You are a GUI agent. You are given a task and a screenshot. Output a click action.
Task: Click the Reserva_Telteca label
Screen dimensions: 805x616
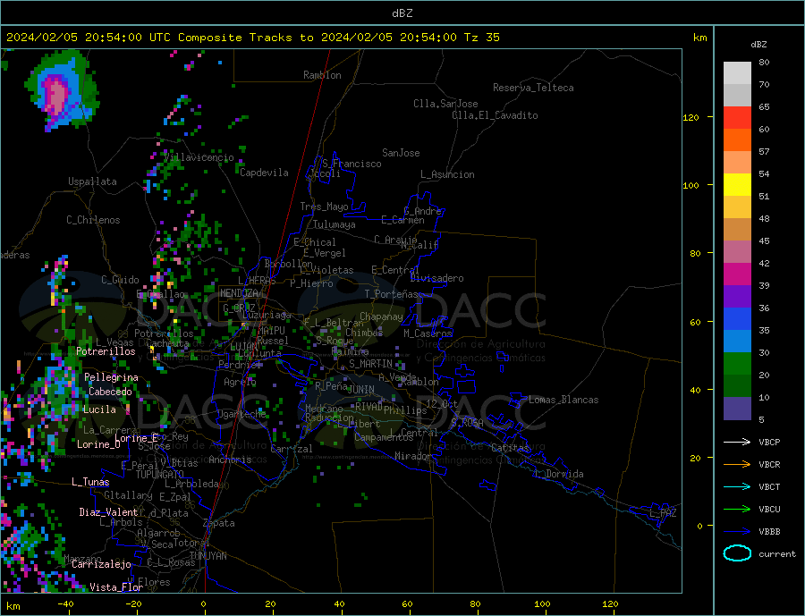tap(533, 88)
